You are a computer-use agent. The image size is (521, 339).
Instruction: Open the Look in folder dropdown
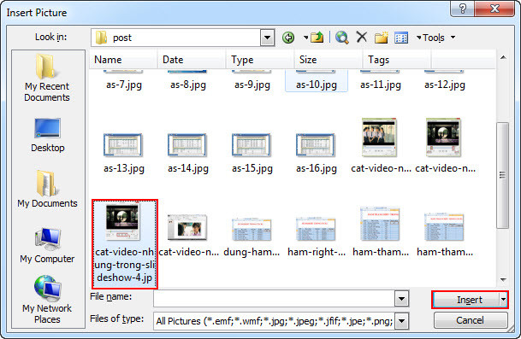point(267,38)
